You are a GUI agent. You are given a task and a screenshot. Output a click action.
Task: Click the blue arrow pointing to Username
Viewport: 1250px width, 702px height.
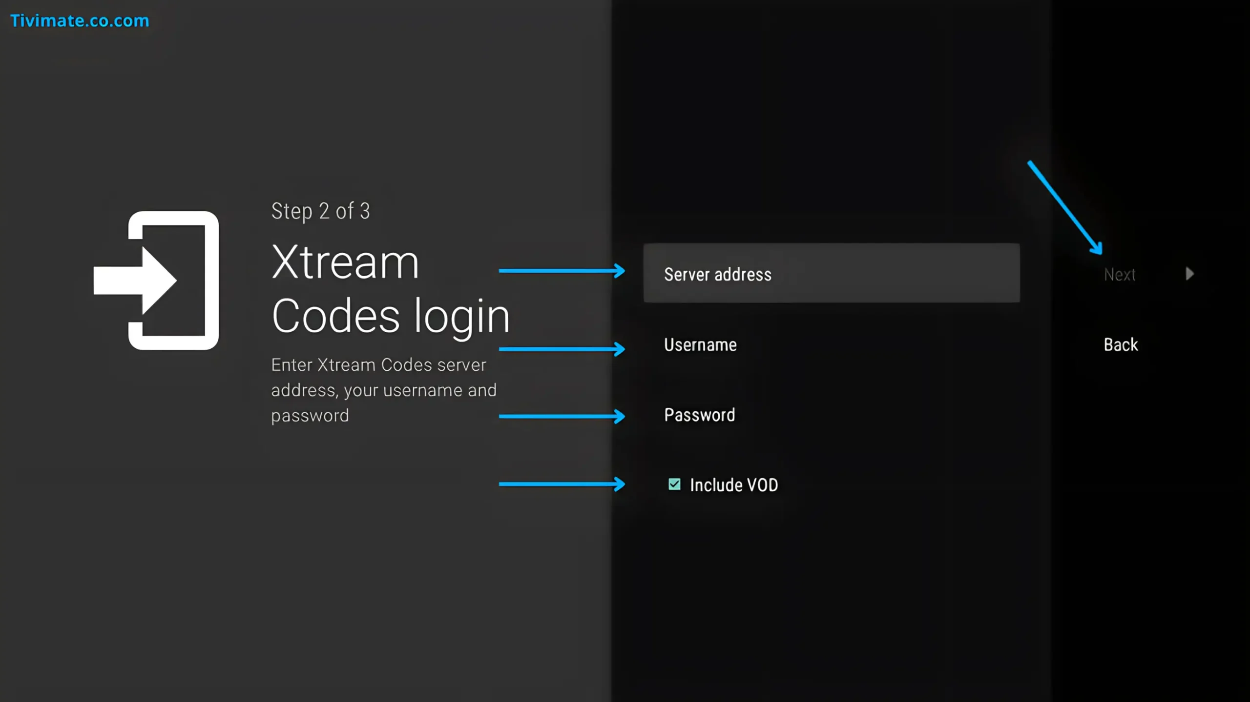coord(562,348)
